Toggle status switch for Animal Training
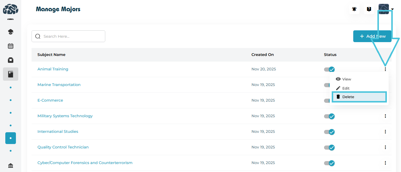401x172 pixels. (x=329, y=70)
